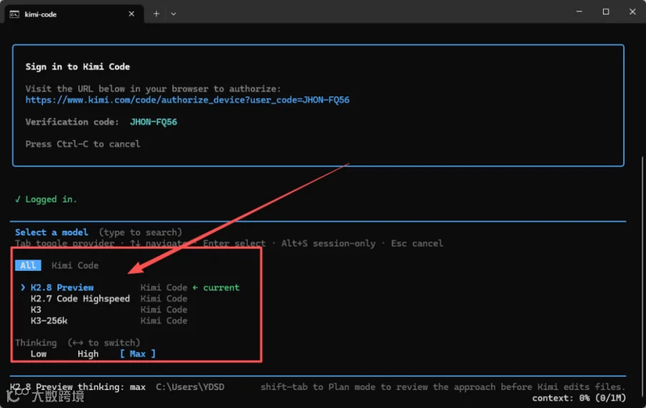Viewport: 646px width, 408px height.
Task: Click the green 'current' marker text
Action: click(221, 287)
